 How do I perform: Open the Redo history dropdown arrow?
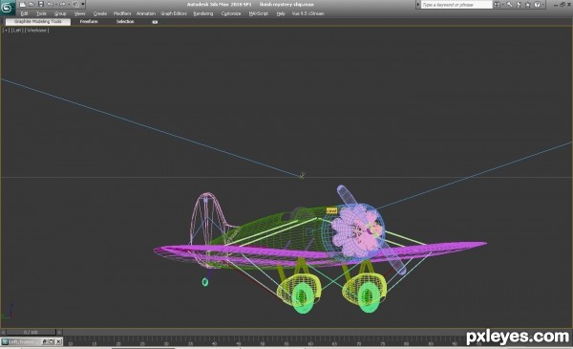coord(69,5)
